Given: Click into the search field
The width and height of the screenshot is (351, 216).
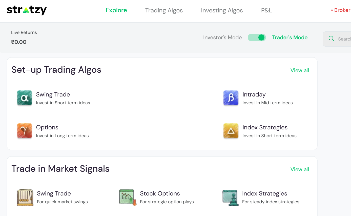Looking at the screenshot, I should click(344, 39).
